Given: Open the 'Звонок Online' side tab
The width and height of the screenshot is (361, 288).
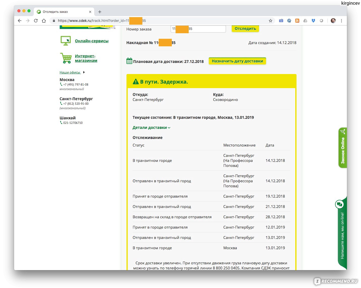Looking at the screenshot, I should [x=343, y=148].
